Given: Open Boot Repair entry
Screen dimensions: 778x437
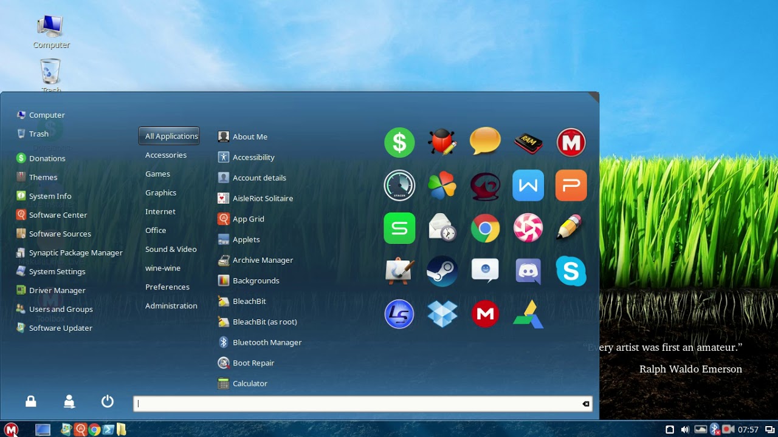Looking at the screenshot, I should tap(246, 363).
